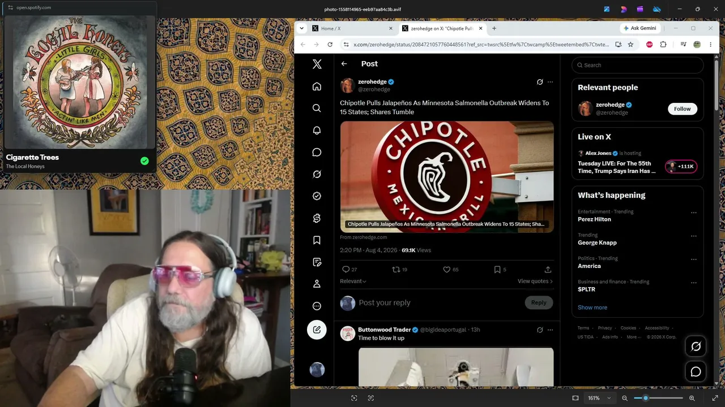This screenshot has height=407, width=725.
Task: Open Chat bubble icon in X sidebar
Action: (x=317, y=152)
